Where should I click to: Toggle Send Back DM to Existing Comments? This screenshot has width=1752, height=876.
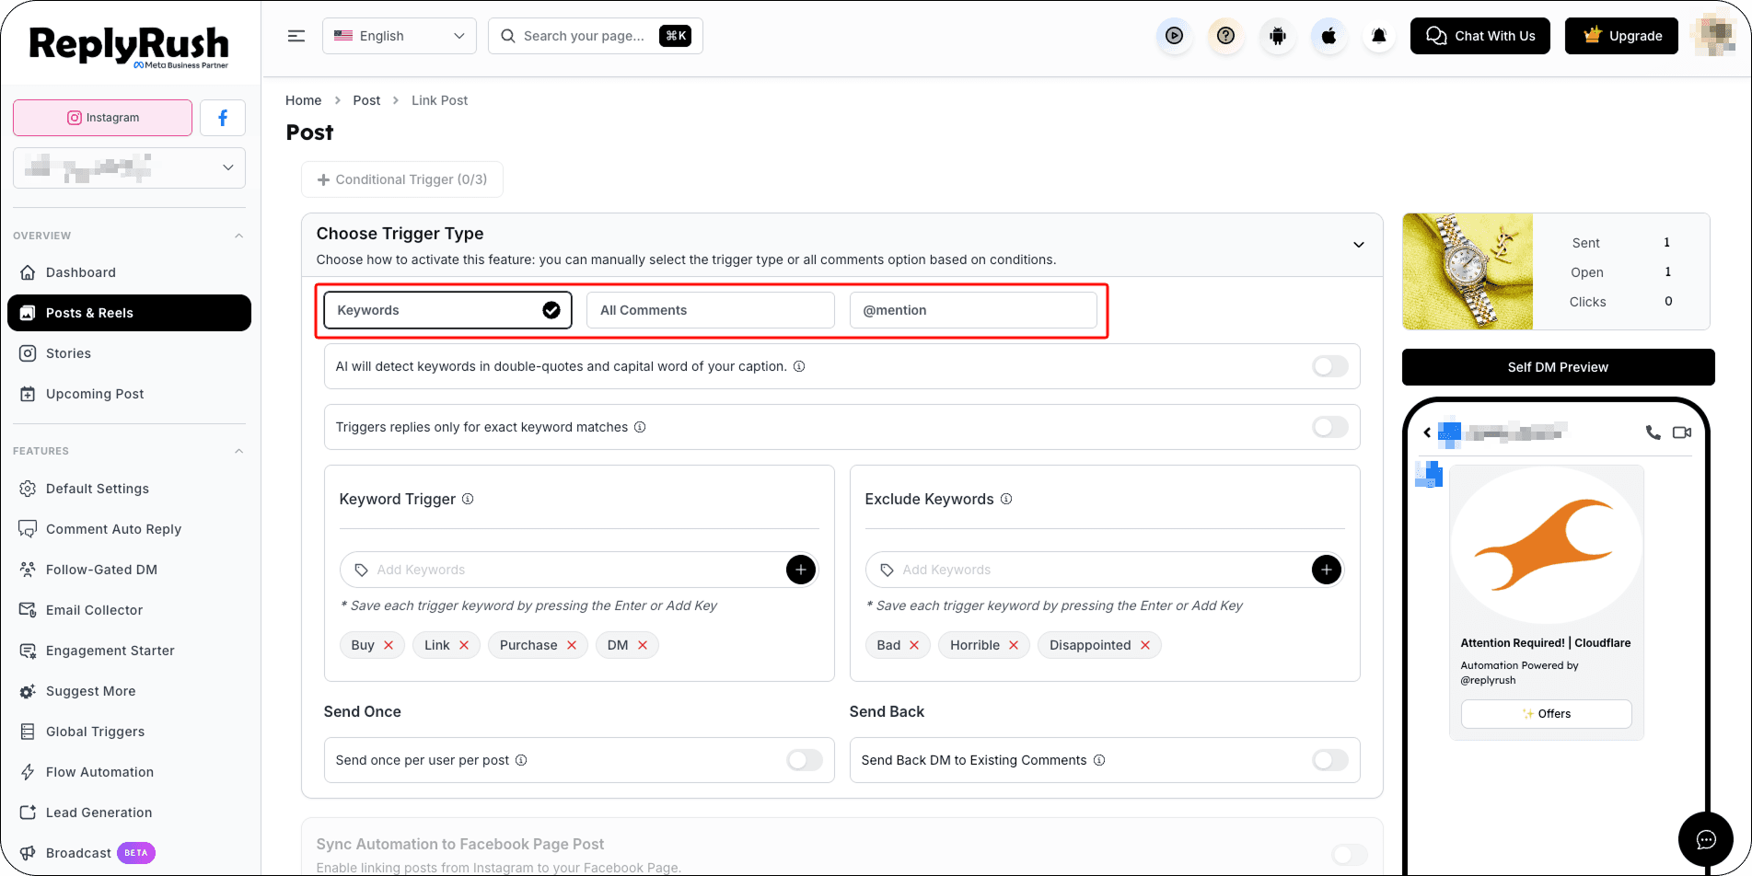click(x=1330, y=760)
